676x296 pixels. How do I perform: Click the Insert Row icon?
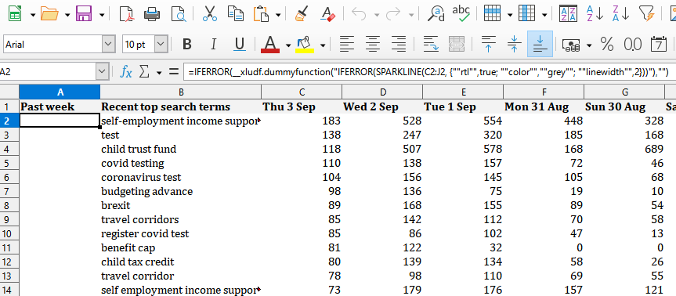(x=493, y=14)
